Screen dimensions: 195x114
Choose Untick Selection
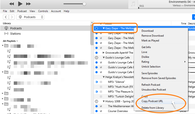tap(151, 67)
